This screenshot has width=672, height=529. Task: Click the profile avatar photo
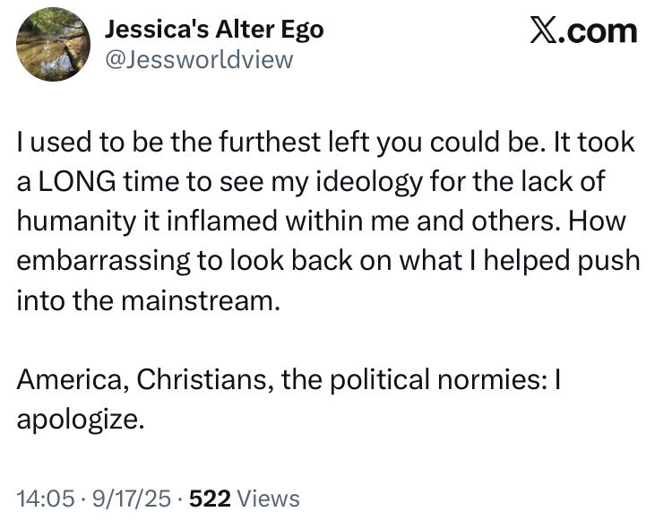point(54,45)
